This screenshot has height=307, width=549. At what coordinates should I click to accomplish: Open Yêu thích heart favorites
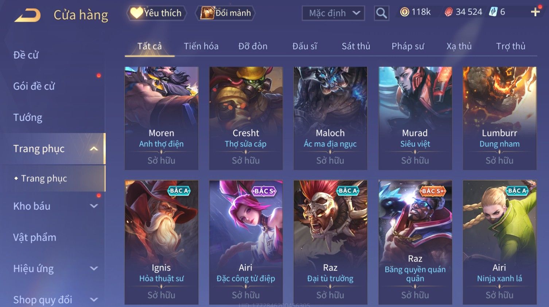(156, 13)
